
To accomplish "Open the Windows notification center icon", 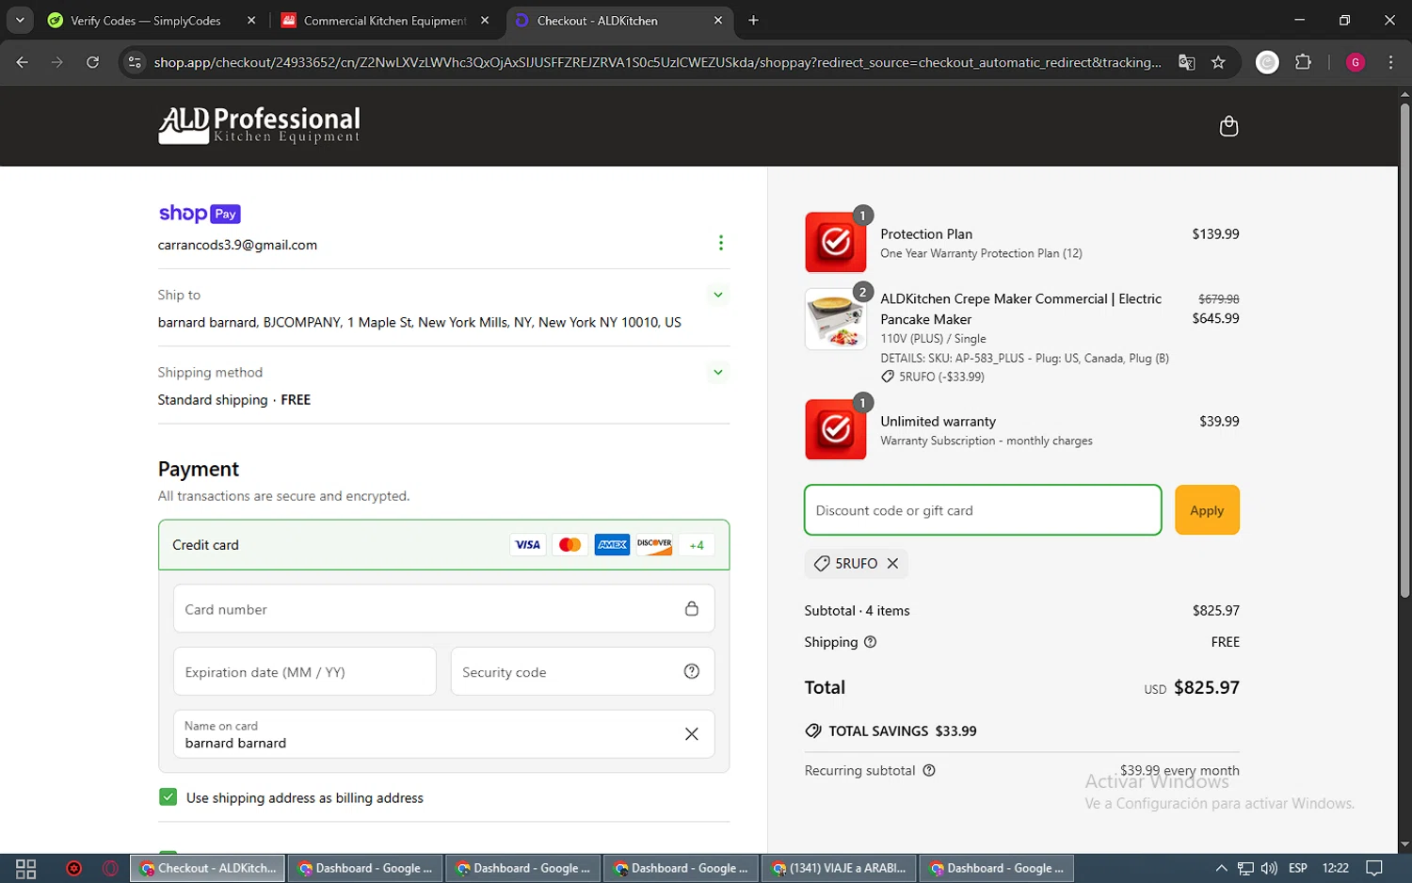I will click(x=1374, y=868).
